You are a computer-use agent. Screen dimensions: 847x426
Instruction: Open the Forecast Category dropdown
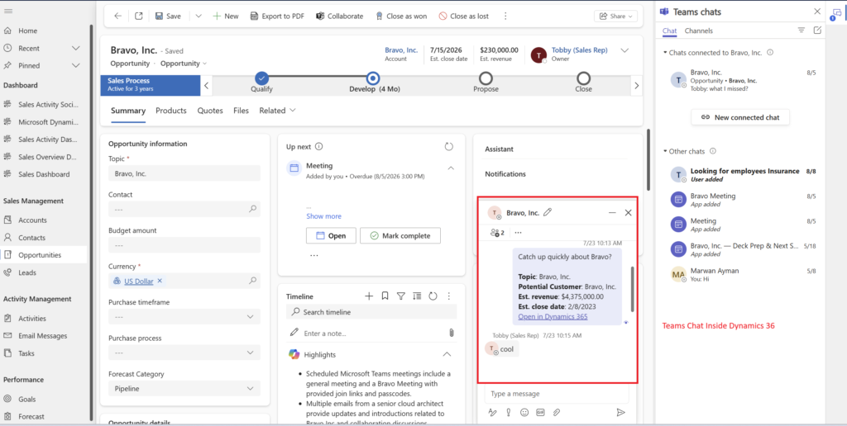pos(184,388)
